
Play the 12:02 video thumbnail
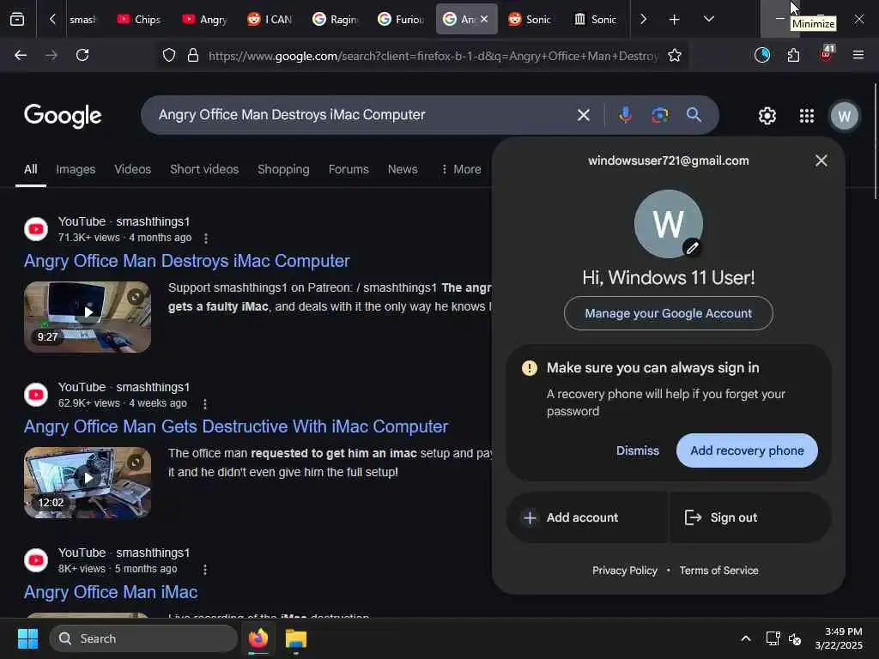click(x=88, y=482)
